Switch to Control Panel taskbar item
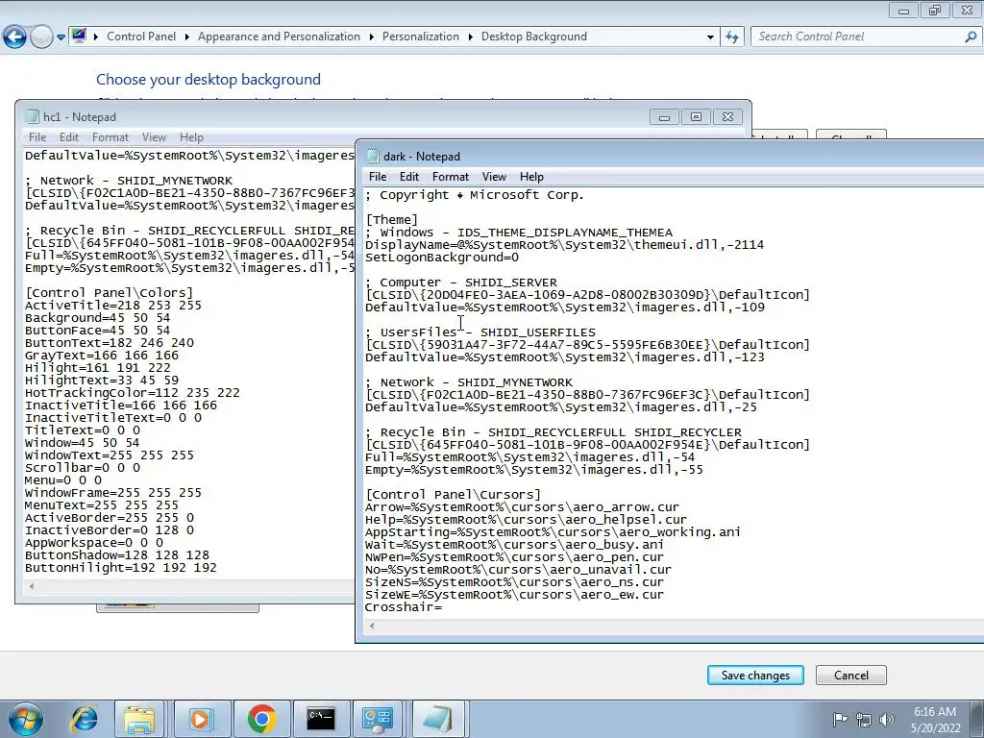984x738 pixels. (377, 719)
